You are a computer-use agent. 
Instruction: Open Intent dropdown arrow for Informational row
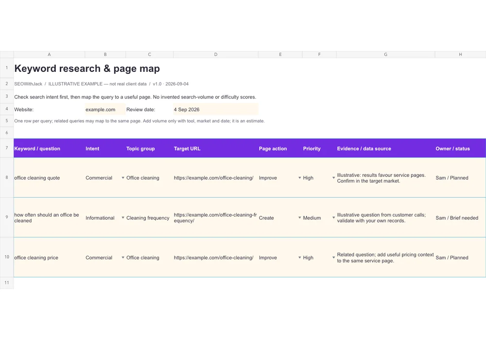pos(123,218)
